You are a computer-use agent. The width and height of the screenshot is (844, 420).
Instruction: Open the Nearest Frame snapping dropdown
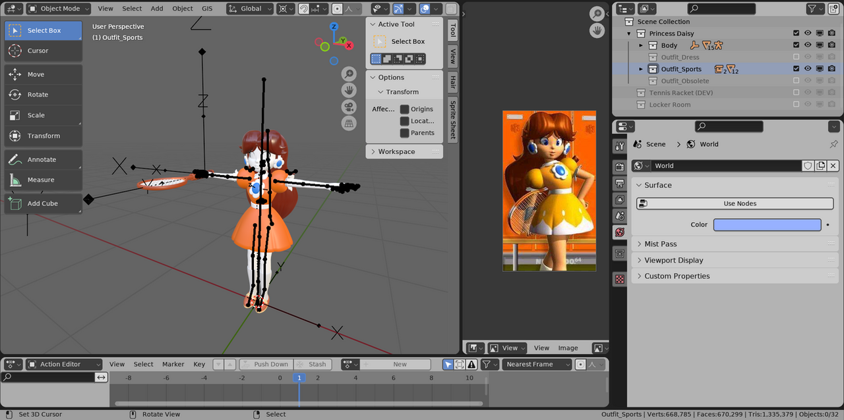[x=538, y=365]
